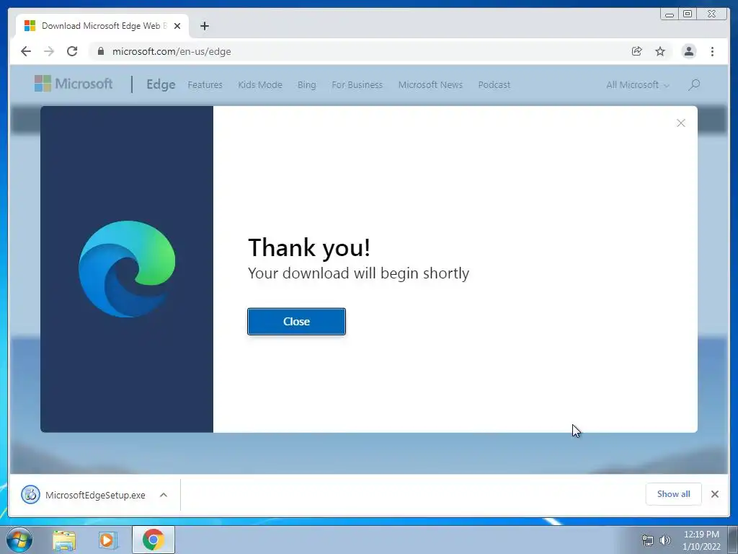The image size is (738, 554).
Task: Launch Windows Media Player from the taskbar
Action: 108,540
